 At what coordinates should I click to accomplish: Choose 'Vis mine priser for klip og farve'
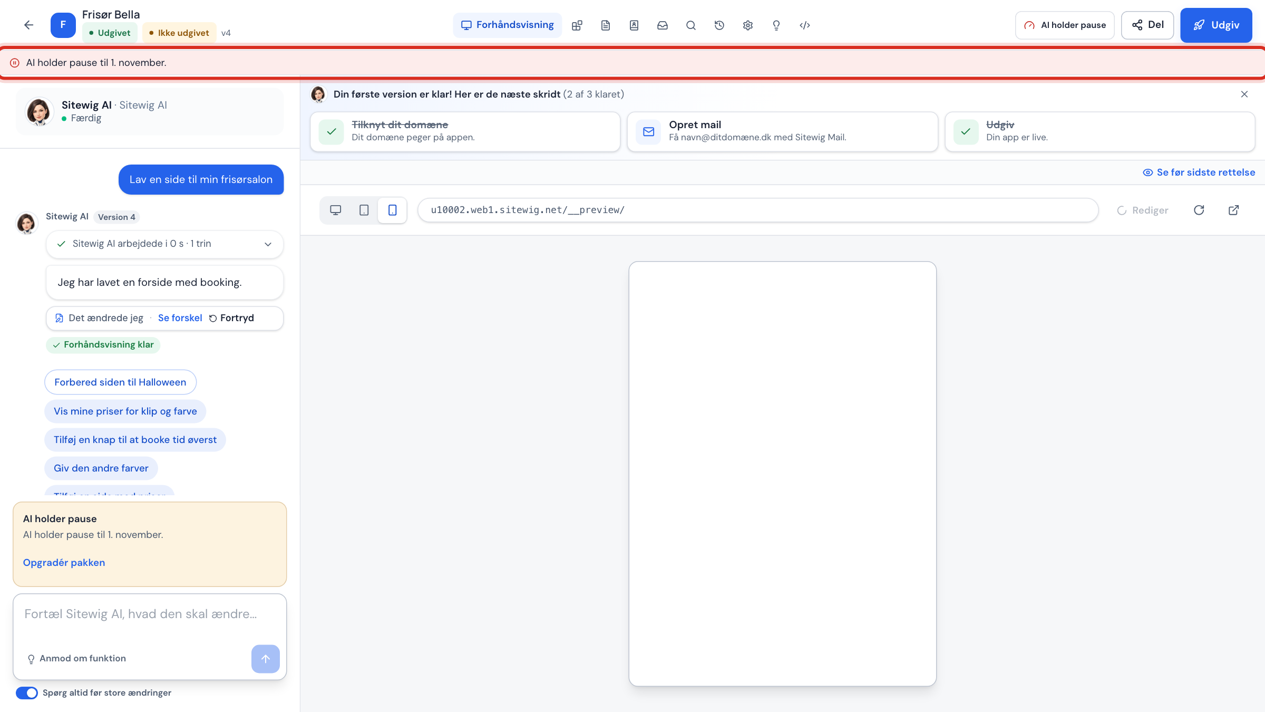coord(125,411)
